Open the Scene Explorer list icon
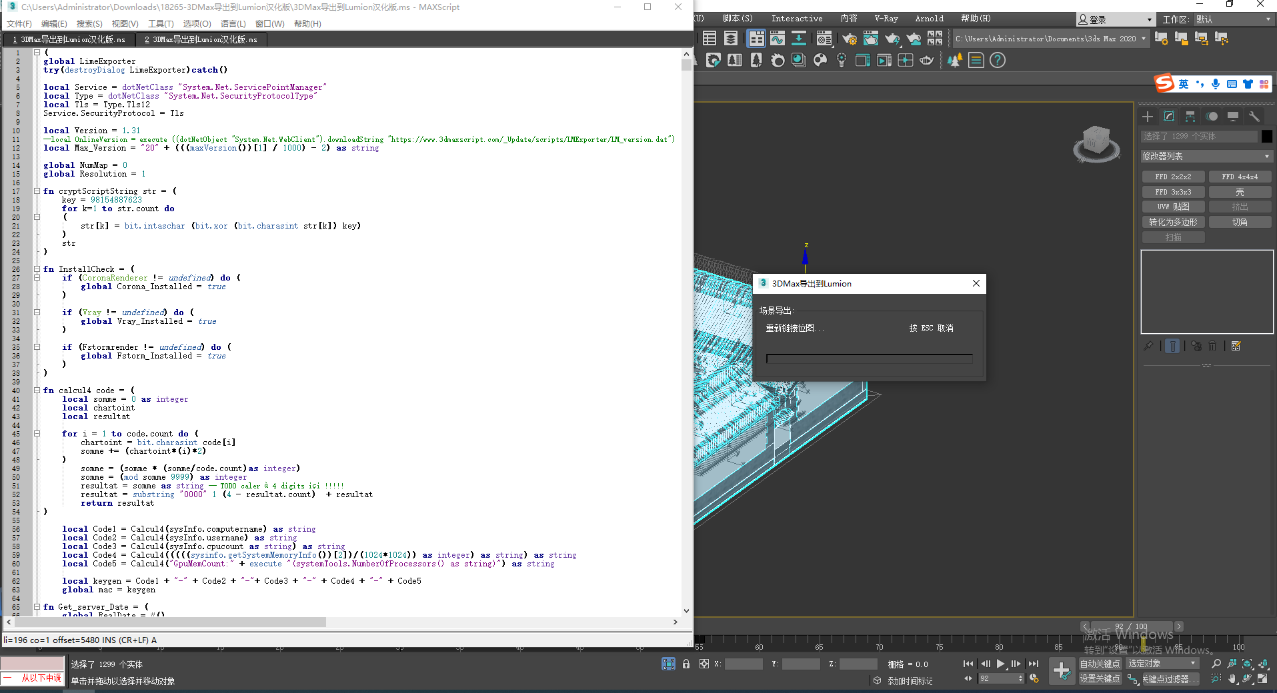Screen dimensions: 1277x693 point(710,39)
